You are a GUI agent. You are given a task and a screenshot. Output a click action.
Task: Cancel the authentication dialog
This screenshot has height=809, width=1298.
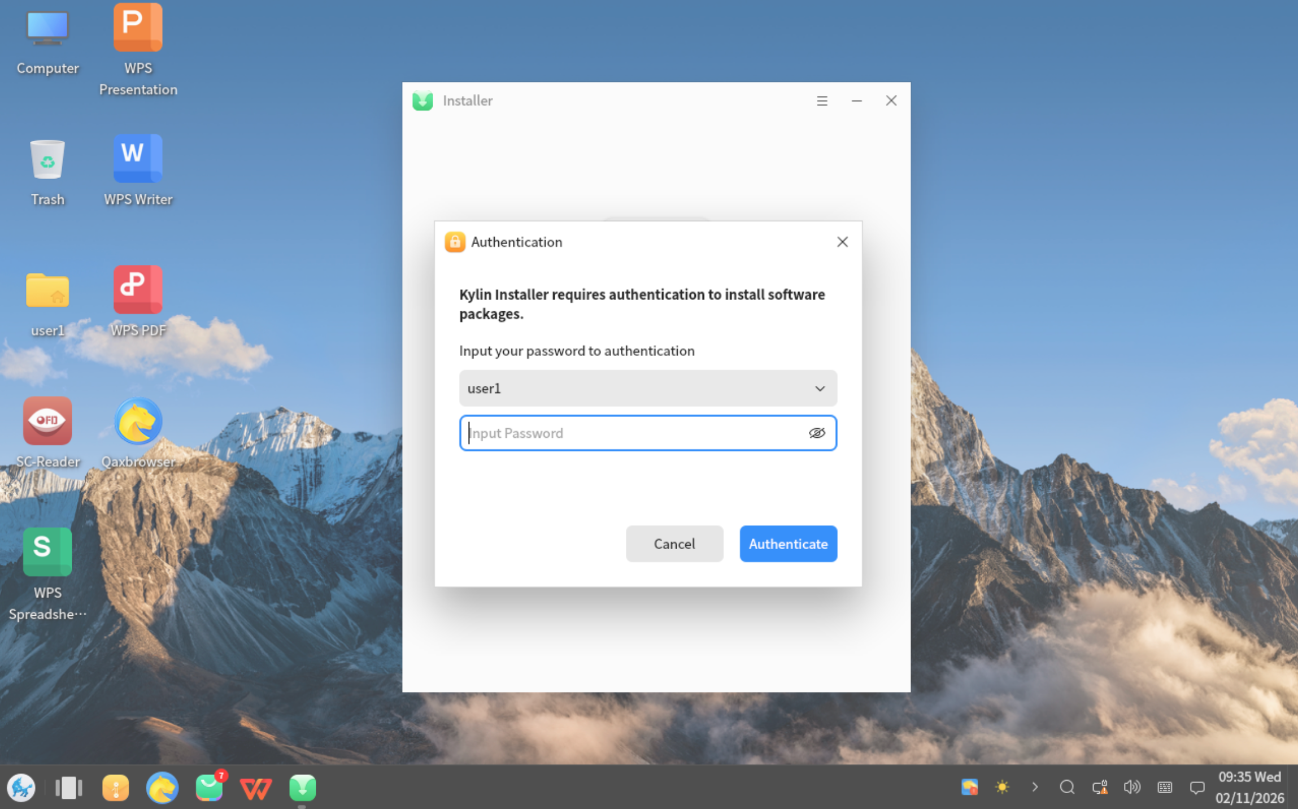[x=674, y=543]
